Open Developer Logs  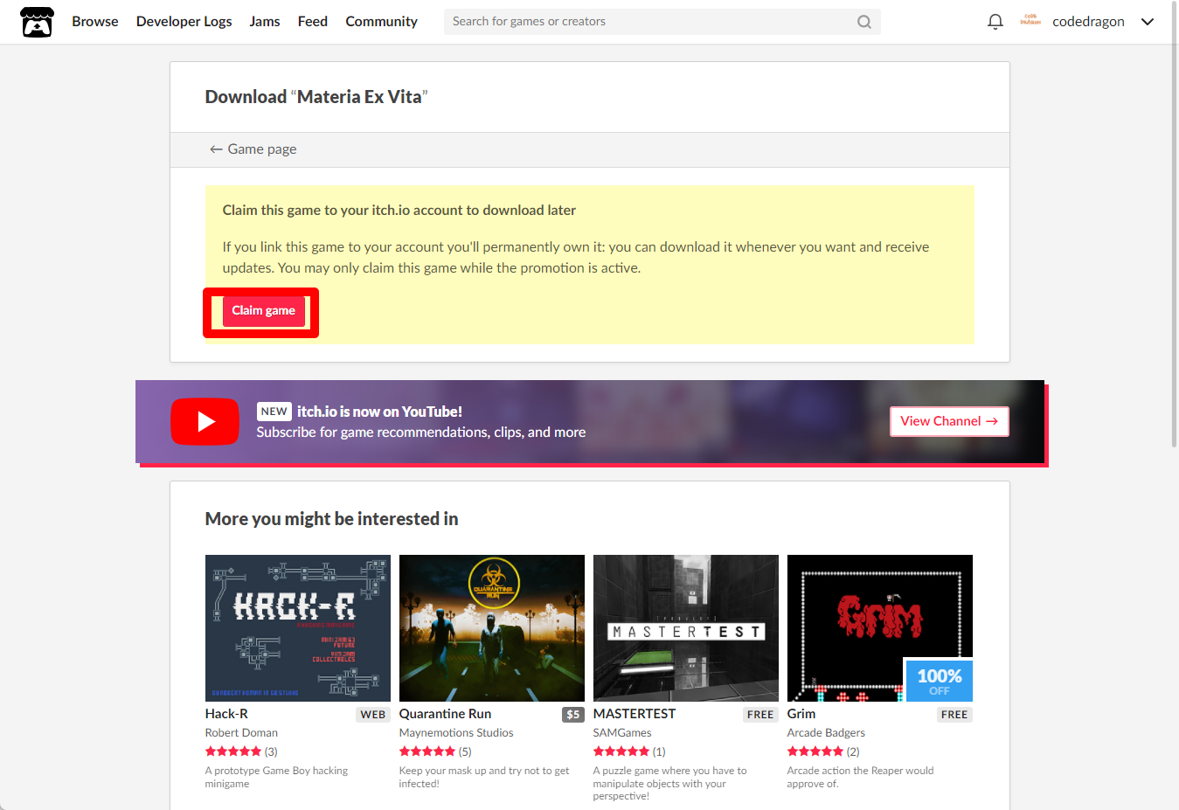[184, 21]
